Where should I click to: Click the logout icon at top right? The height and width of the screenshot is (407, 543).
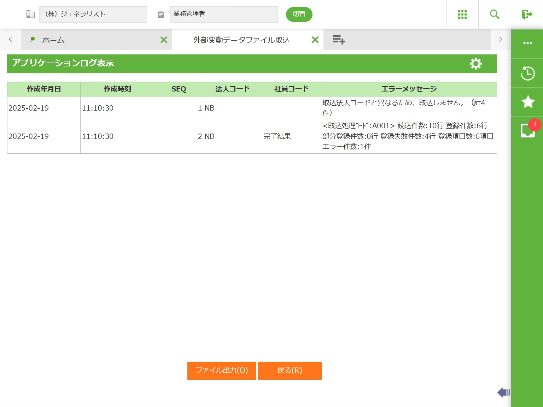click(527, 14)
